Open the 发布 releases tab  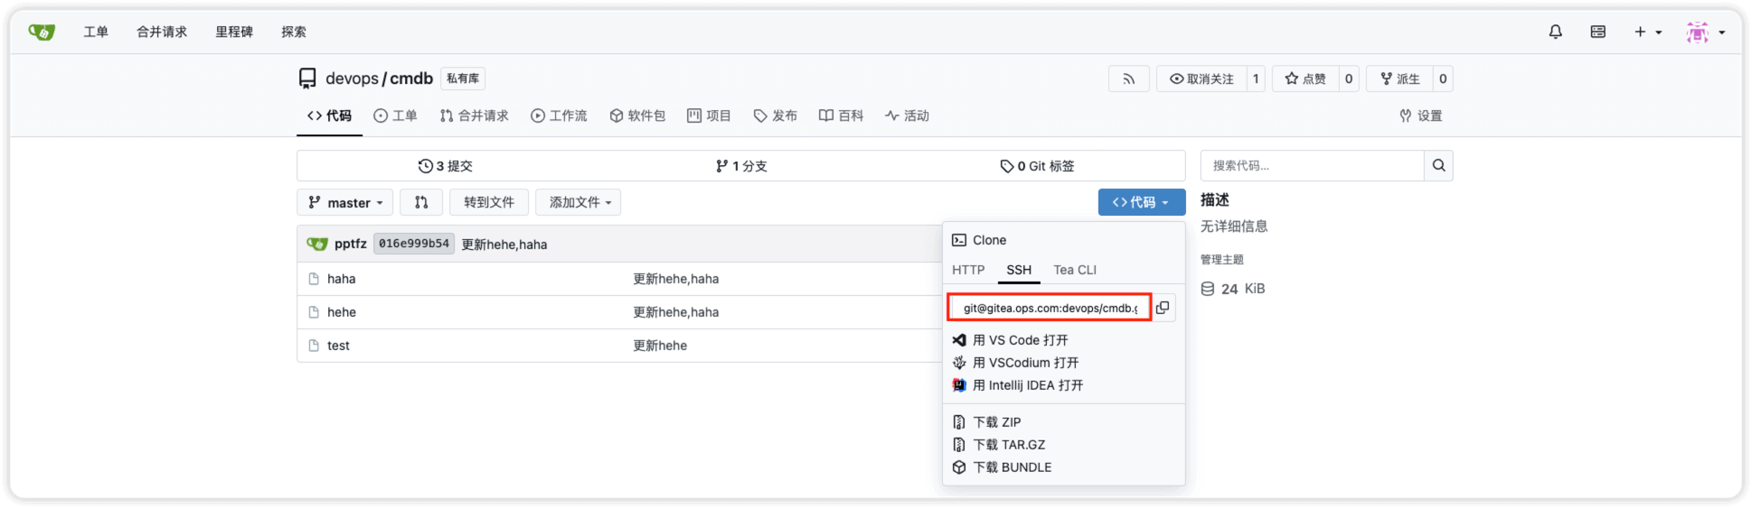[x=776, y=115]
